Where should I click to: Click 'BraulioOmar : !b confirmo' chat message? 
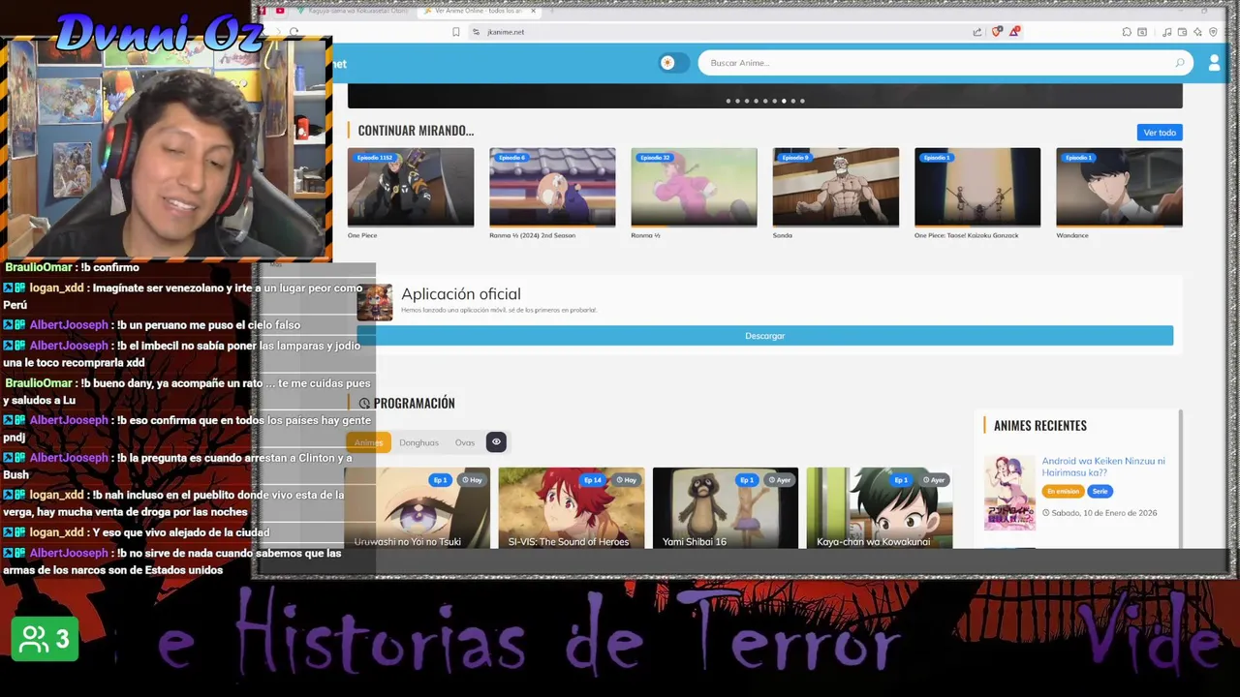click(73, 267)
